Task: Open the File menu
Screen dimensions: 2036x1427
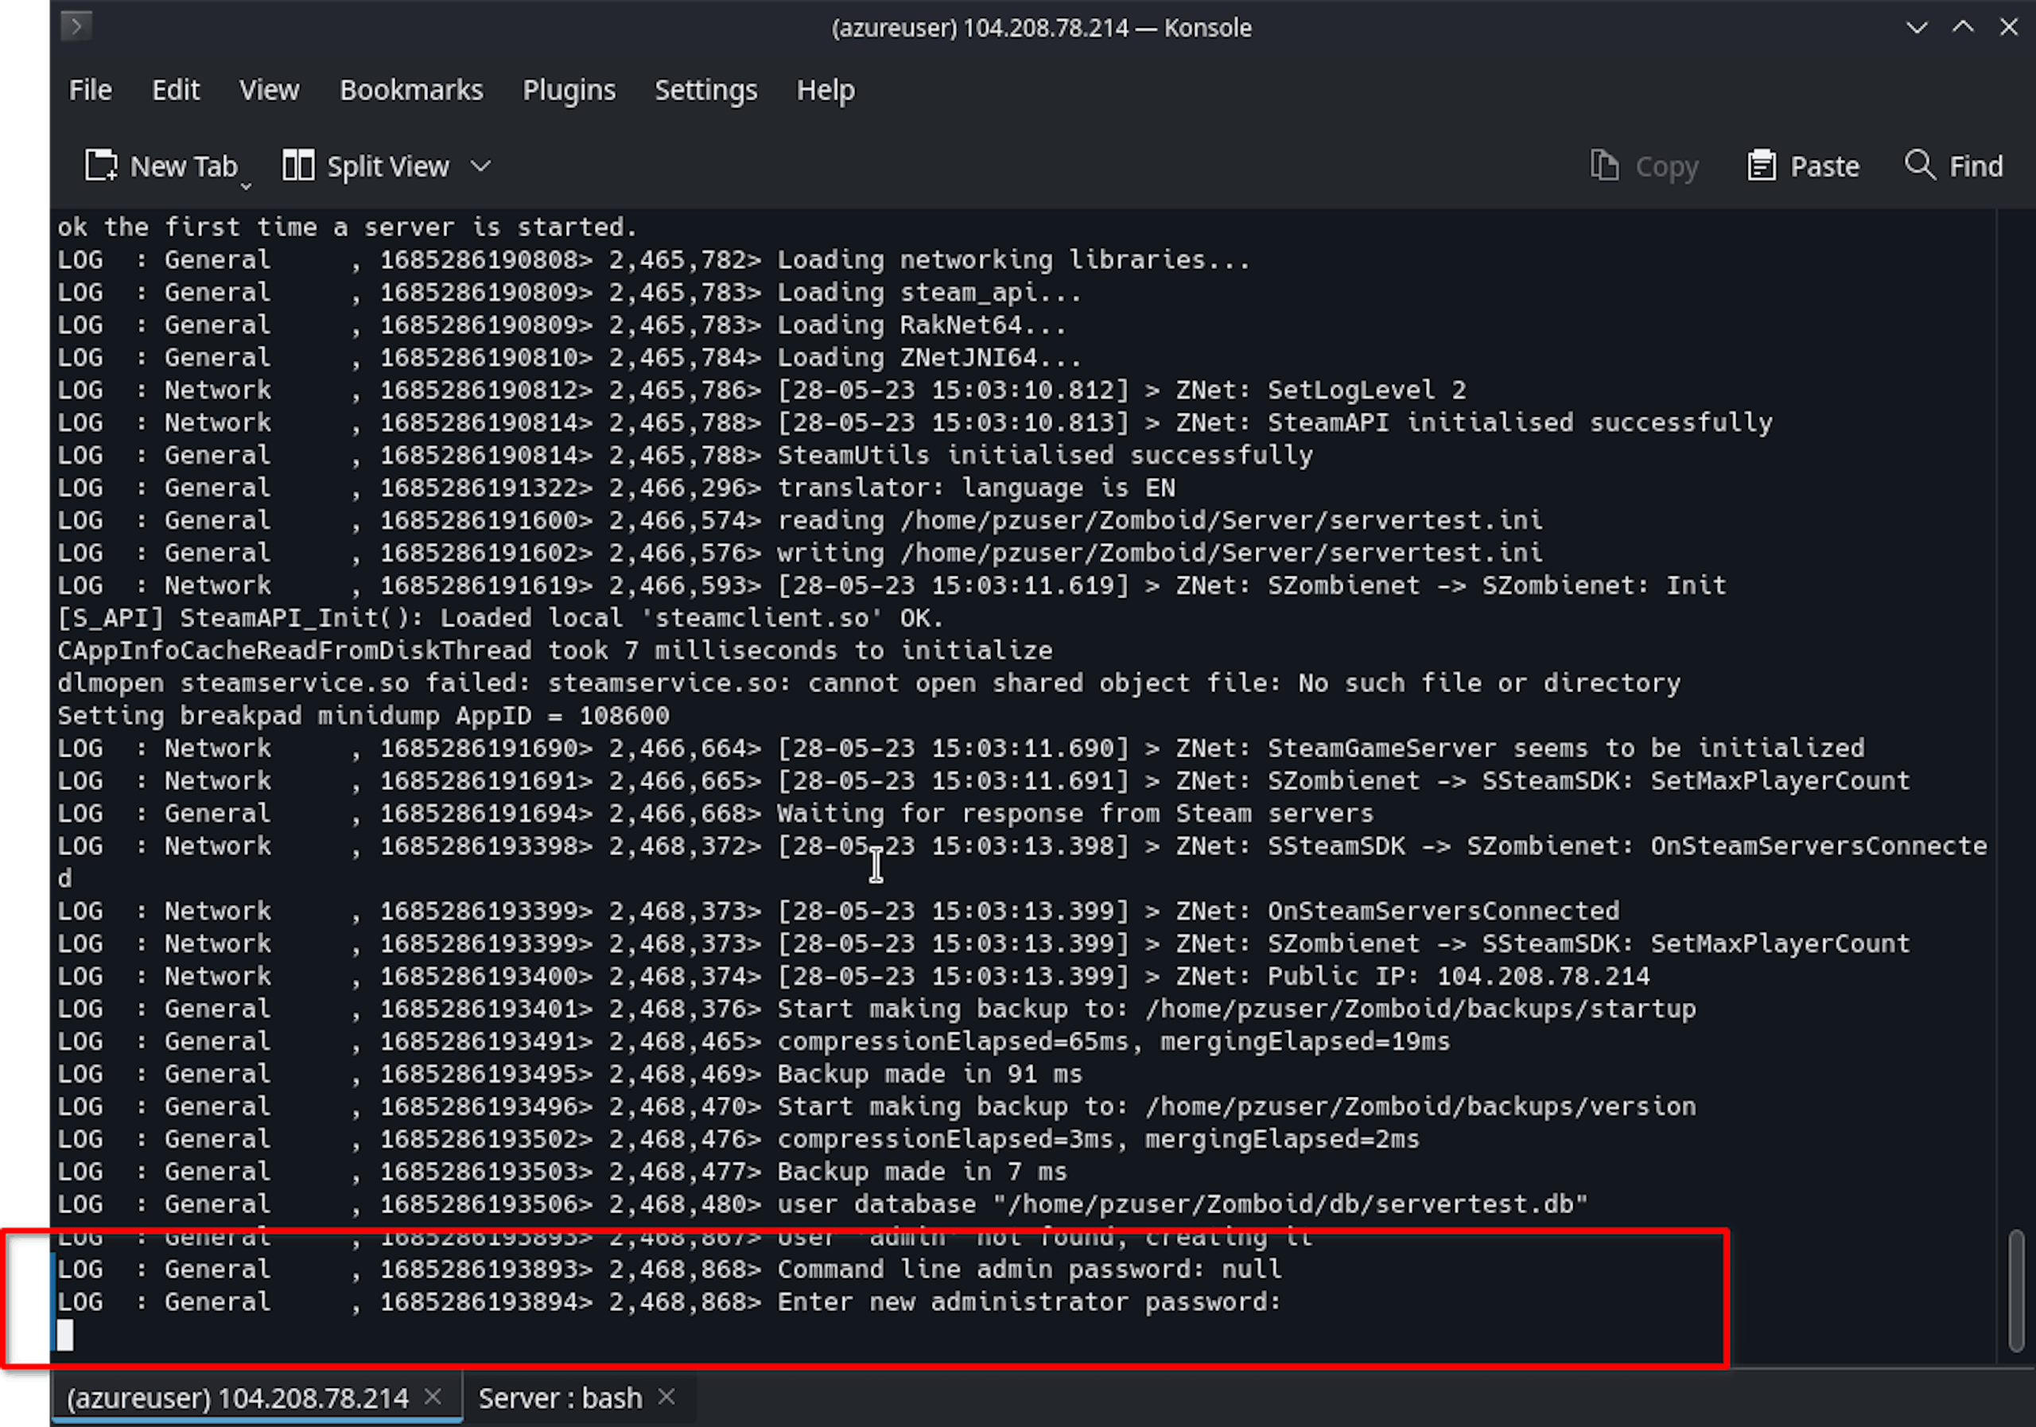Action: click(91, 90)
